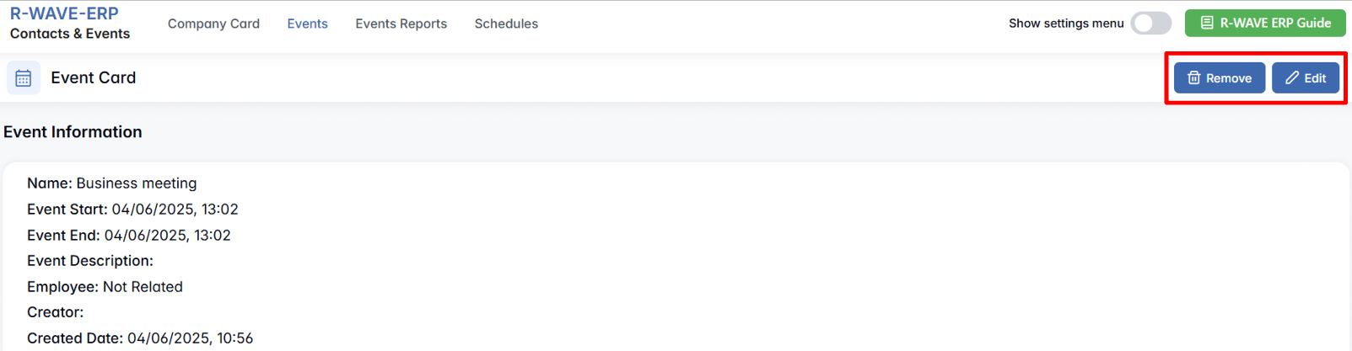
Task: Click the pencil icon on Edit
Action: click(1291, 78)
